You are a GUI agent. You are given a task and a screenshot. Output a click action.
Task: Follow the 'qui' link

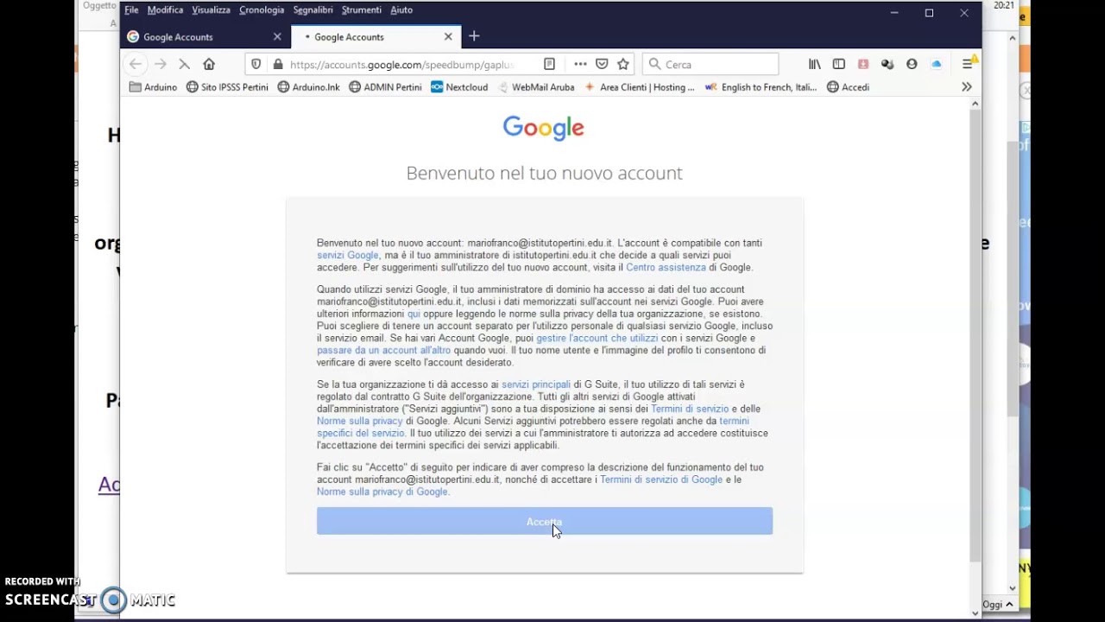point(414,314)
